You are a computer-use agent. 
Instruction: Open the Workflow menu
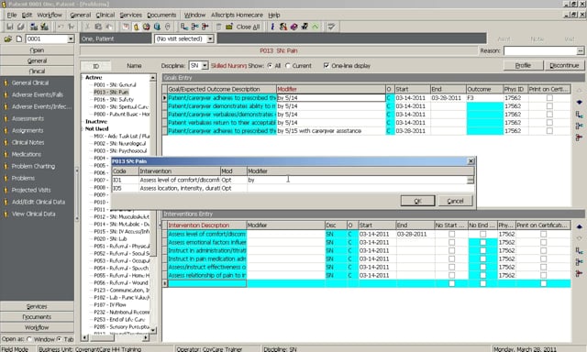click(50, 15)
